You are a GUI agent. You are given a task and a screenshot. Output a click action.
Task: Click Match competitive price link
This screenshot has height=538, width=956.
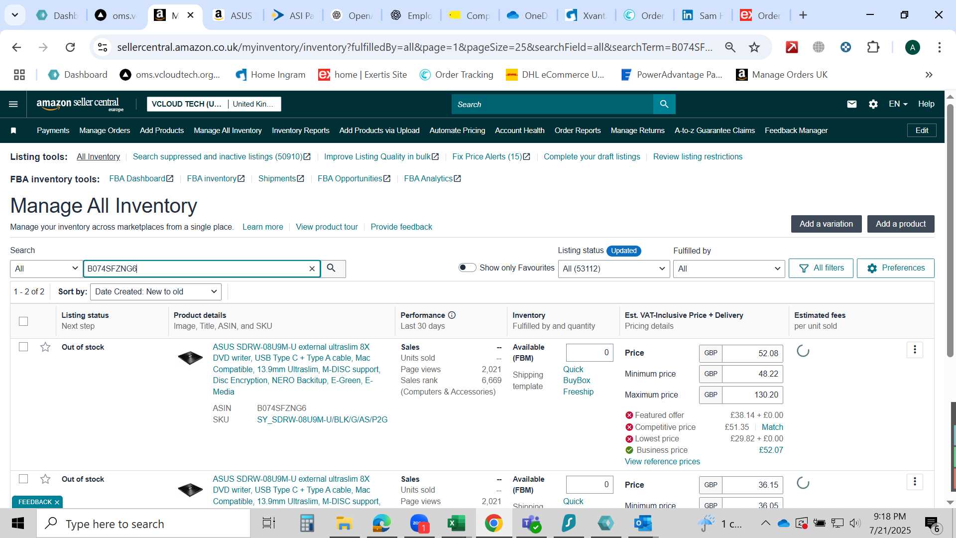click(772, 427)
